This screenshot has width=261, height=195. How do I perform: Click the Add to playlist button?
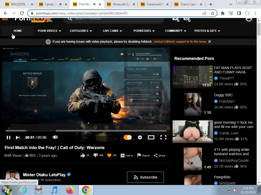pyautogui.click(x=127, y=156)
